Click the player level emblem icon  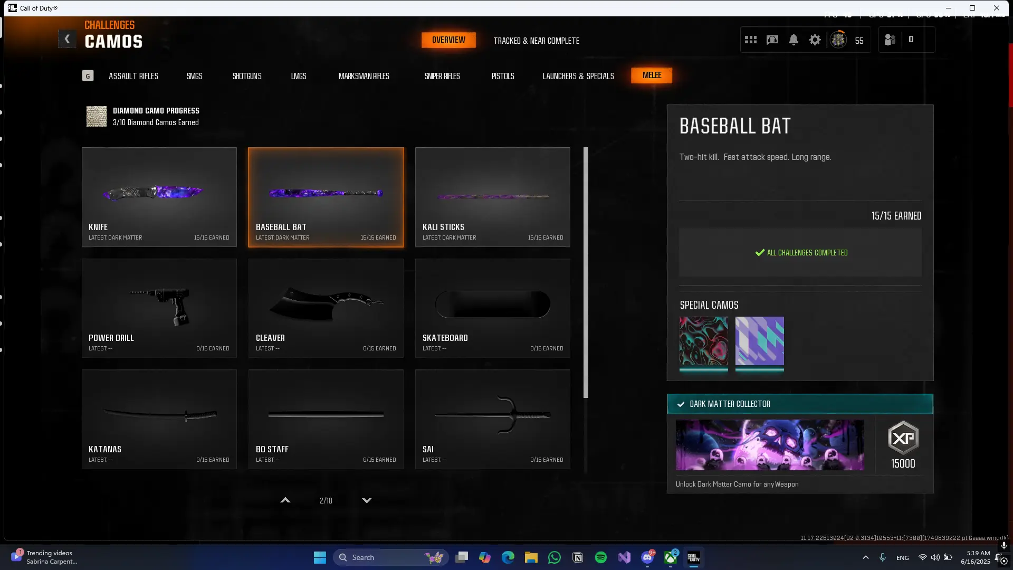[838, 40]
